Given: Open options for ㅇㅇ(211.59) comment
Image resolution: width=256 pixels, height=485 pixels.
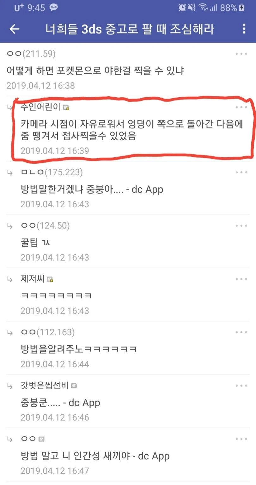Looking at the screenshot, I should tap(241, 54).
